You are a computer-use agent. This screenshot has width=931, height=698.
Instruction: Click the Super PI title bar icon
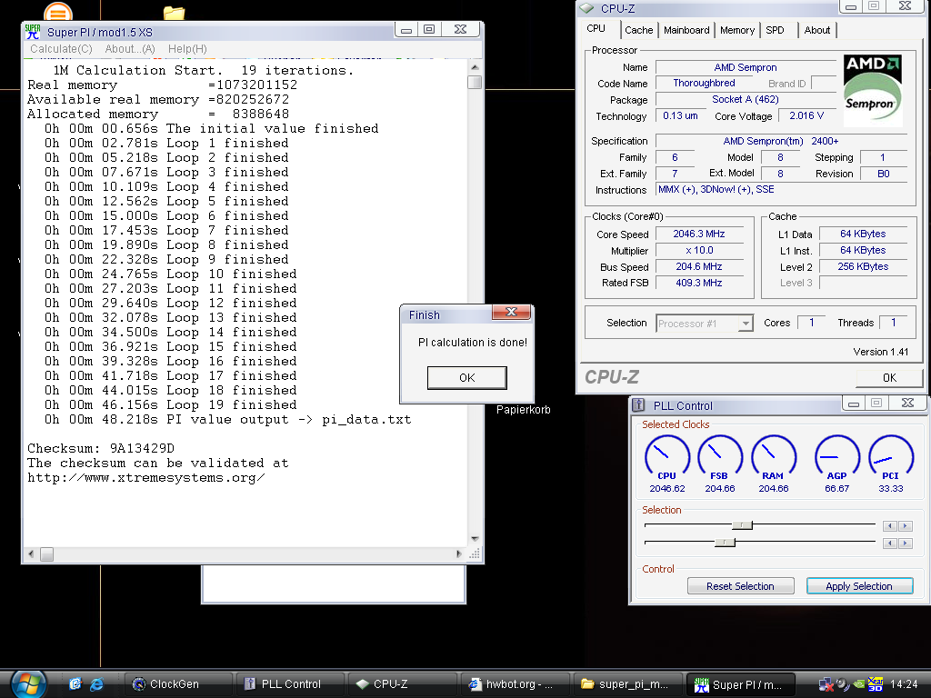(x=33, y=32)
